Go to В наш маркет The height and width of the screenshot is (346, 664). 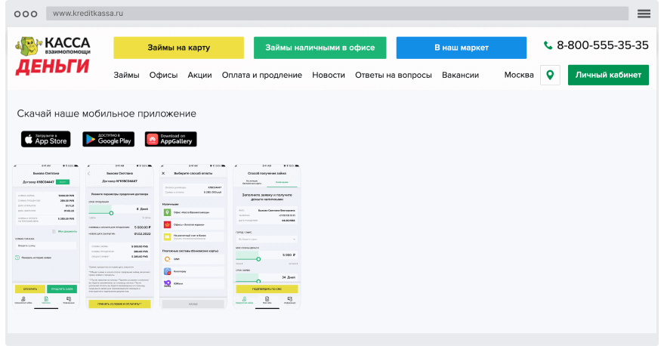pos(462,48)
